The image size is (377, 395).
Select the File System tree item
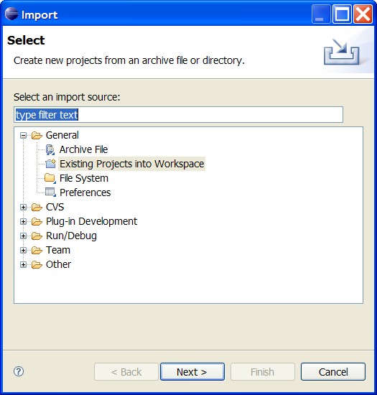84,178
